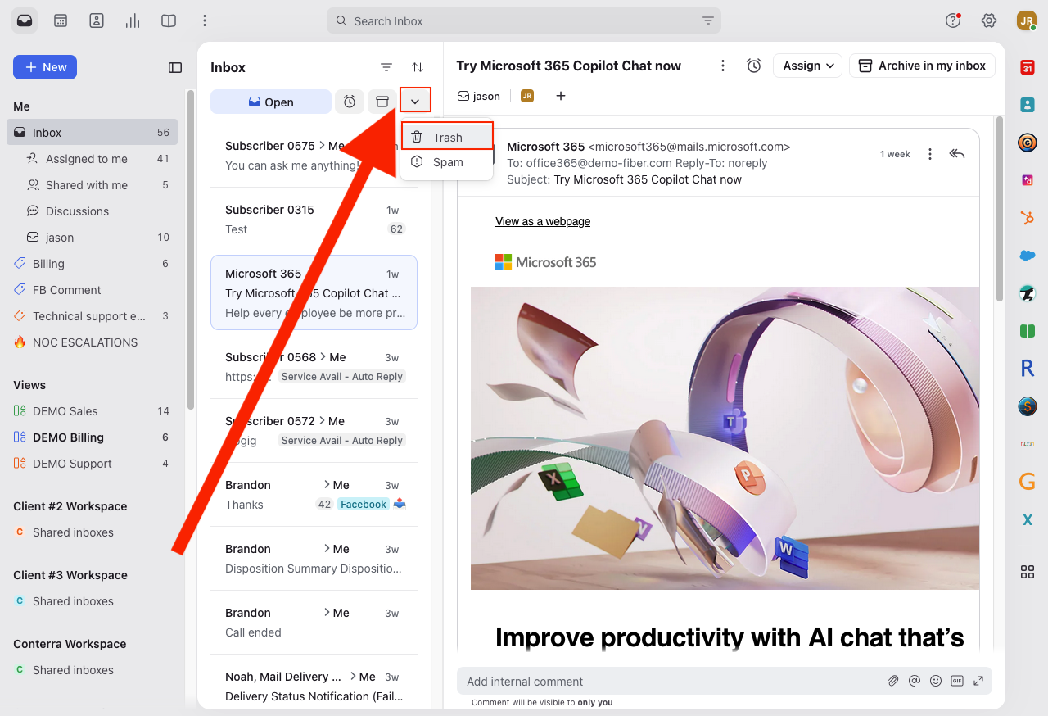1048x716 pixels.
Task: Open the more-status dropdown chevron
Action: click(415, 102)
